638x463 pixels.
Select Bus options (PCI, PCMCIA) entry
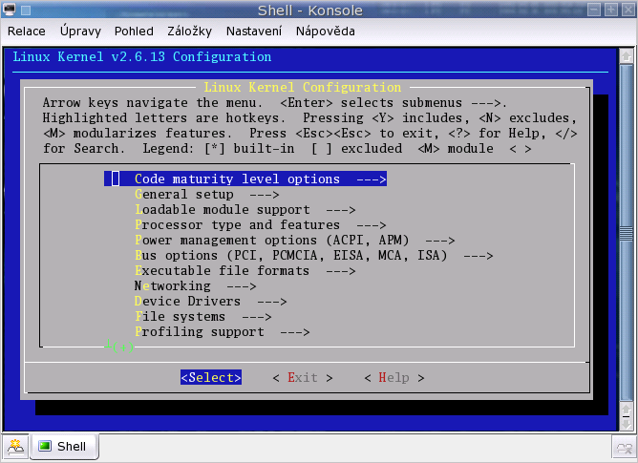tap(313, 256)
